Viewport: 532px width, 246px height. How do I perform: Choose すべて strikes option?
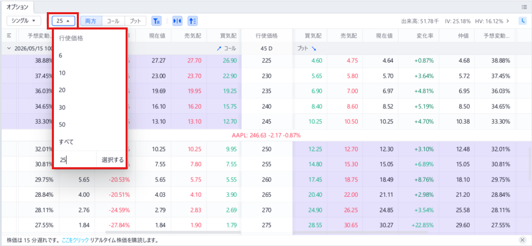[x=90, y=142]
